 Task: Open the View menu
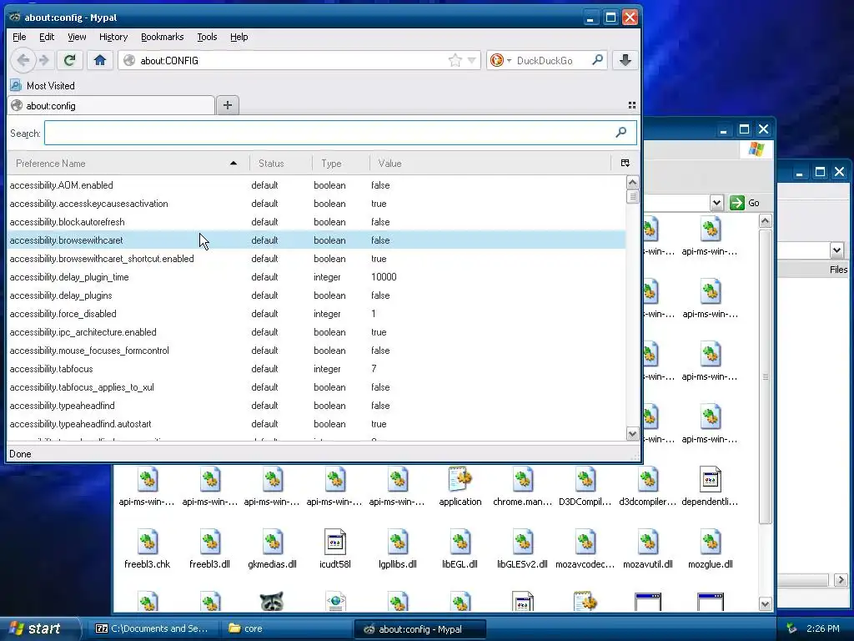77,37
